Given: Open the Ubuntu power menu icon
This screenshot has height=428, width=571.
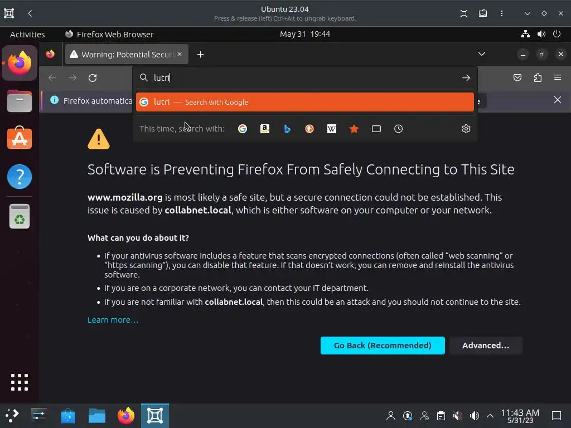Looking at the screenshot, I should 557,34.
